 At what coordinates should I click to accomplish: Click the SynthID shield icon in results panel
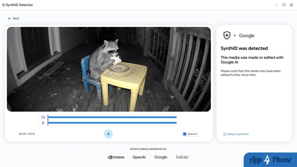227,35
